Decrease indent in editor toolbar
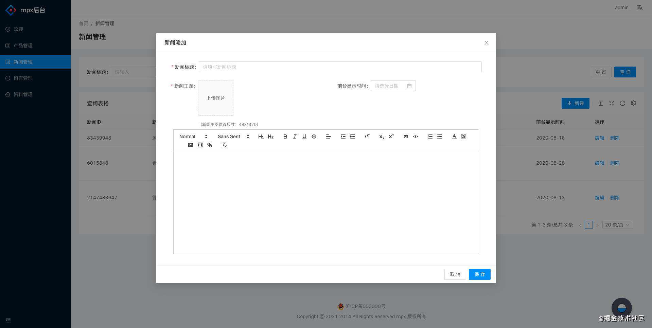 [343, 136]
